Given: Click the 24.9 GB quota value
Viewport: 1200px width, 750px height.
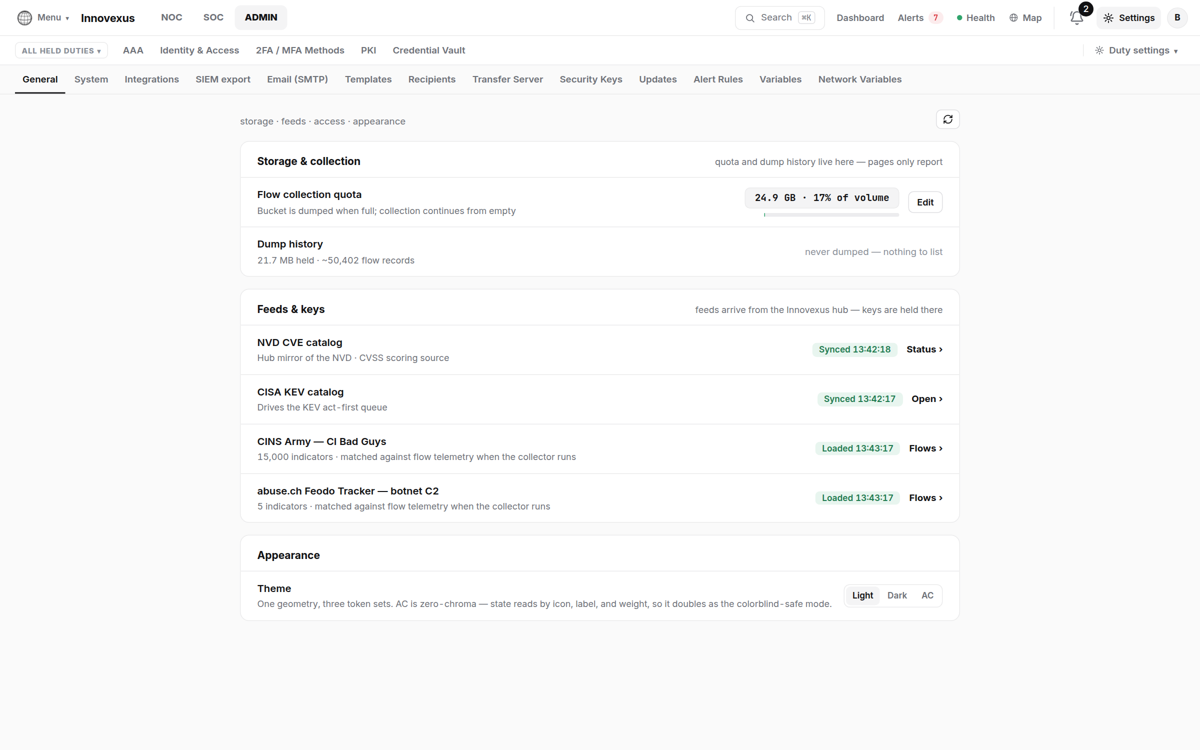Looking at the screenshot, I should [x=821, y=198].
